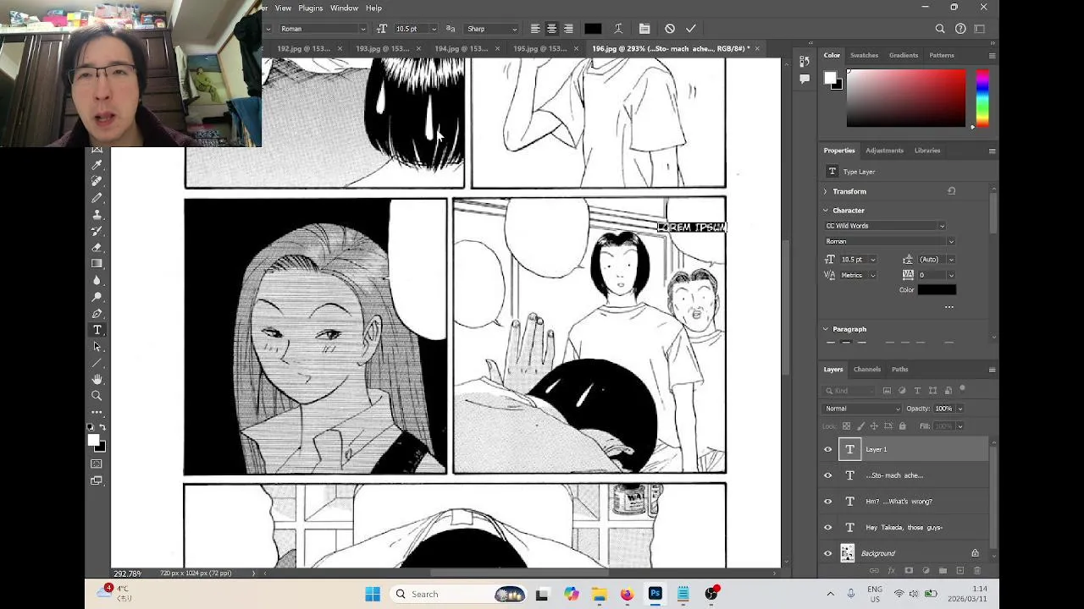Select the Zoom tool
The width and height of the screenshot is (1084, 609).
(97, 396)
